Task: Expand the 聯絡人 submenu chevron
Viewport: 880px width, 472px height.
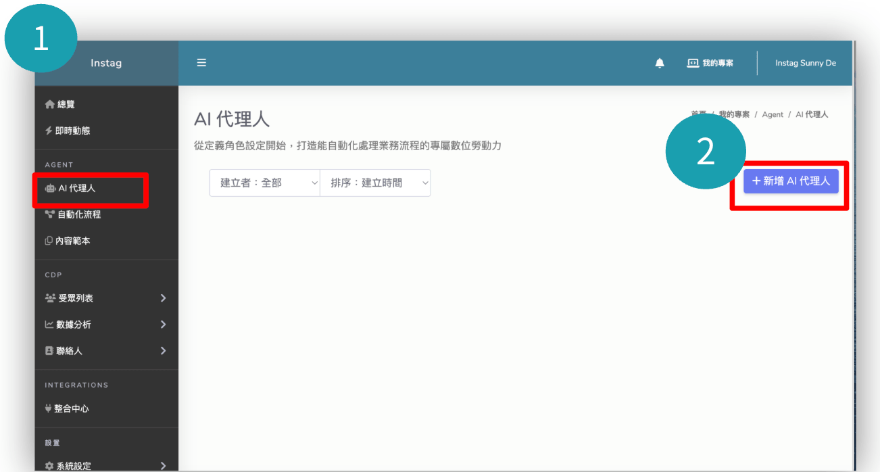Action: pos(163,351)
